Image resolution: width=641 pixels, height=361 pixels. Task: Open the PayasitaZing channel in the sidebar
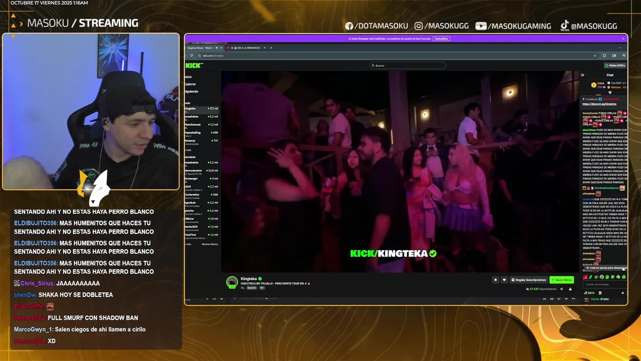[201, 133]
